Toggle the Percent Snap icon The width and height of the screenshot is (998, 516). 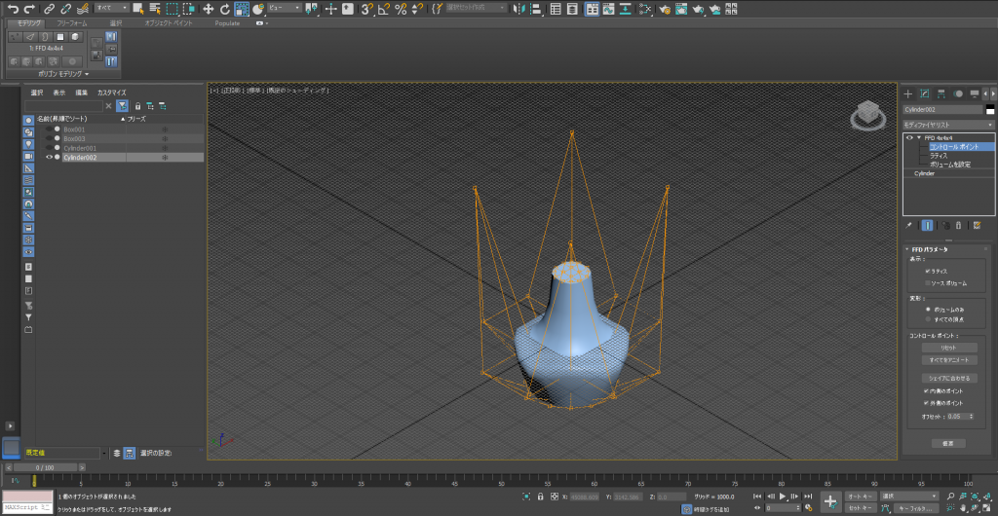(x=401, y=9)
